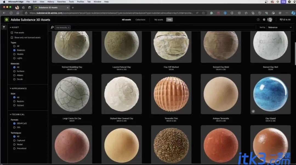Select the All radio under Types
Screen dimensions: 296x165
pyautogui.click(x=14, y=46)
